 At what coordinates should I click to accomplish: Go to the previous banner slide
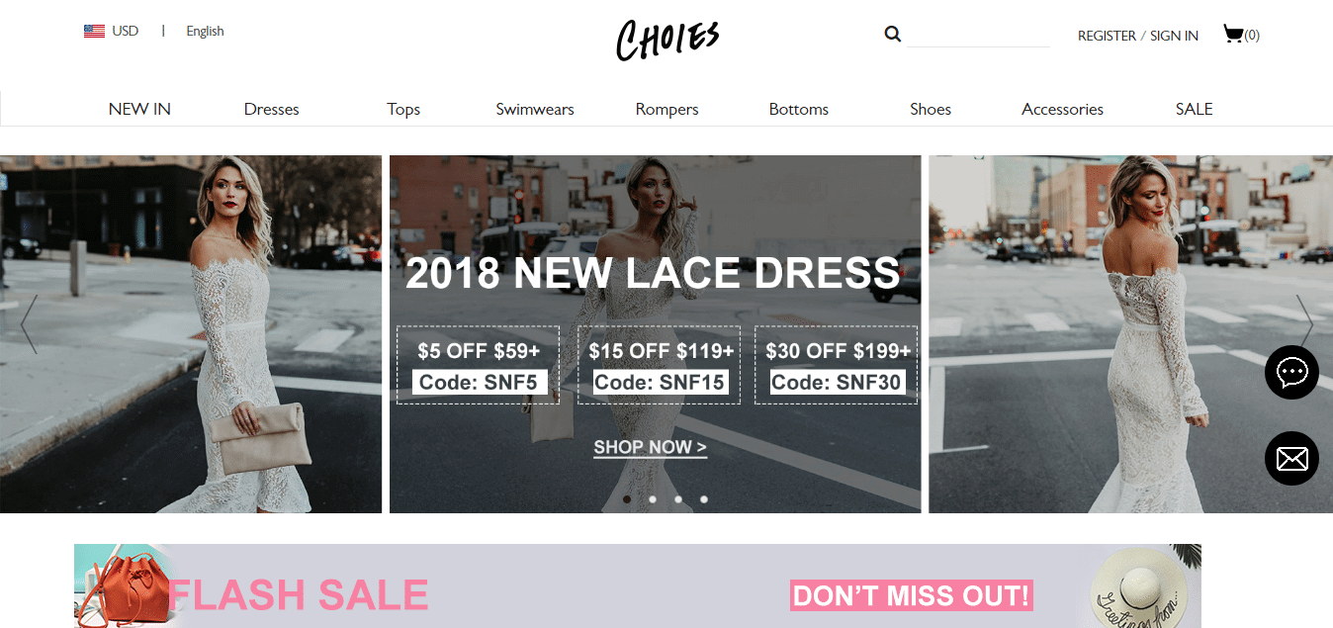pos(29,323)
